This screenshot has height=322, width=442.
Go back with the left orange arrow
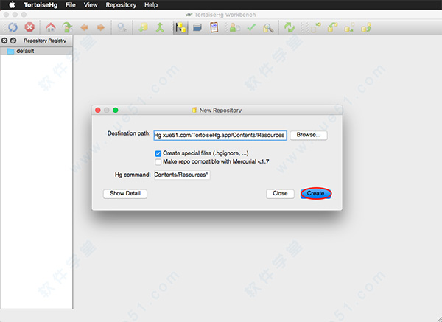pyautogui.click(x=84, y=27)
